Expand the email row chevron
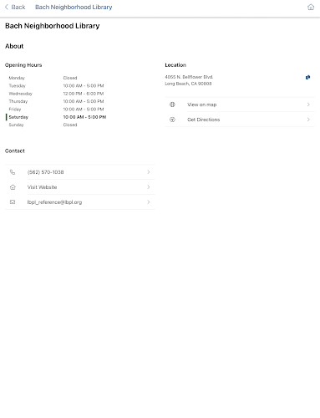Screen dimensions: 320x418 pyautogui.click(x=149, y=202)
